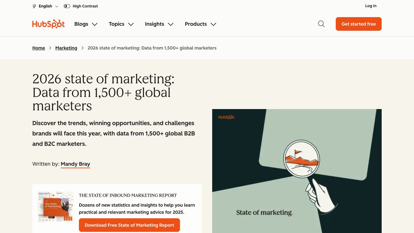414x233 pixels.
Task: Click the Get started free button
Action: pyautogui.click(x=359, y=24)
